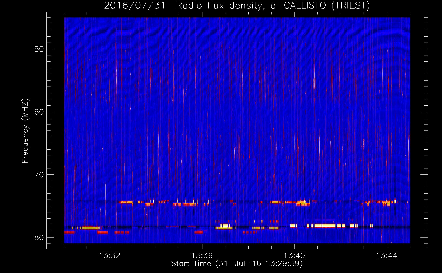Select the 50 frequency tick label

pos(39,49)
